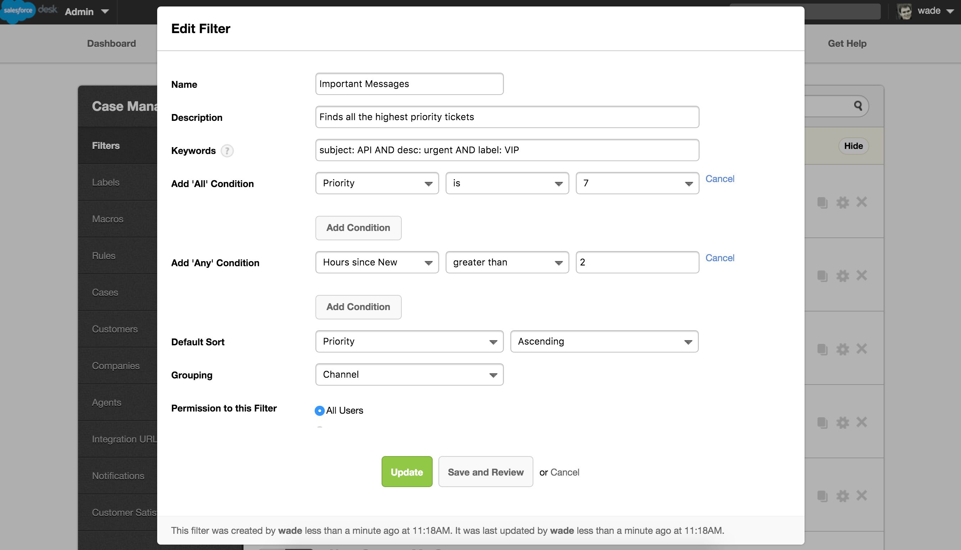The width and height of the screenshot is (961, 550).
Task: Click delete X icon in first filter row
Action: coord(862,202)
